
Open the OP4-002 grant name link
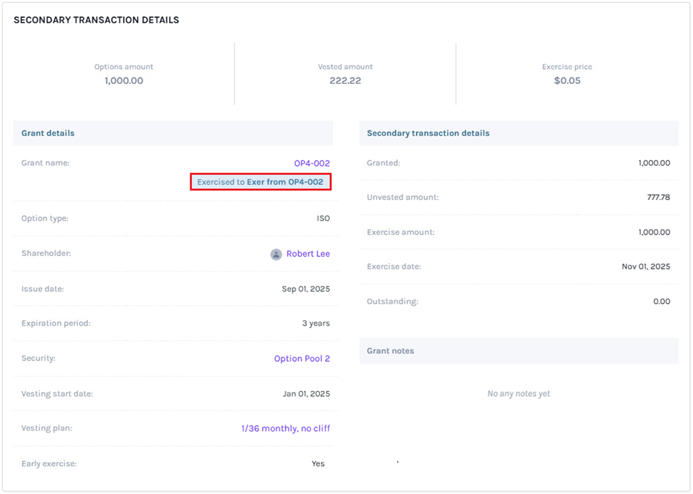pyautogui.click(x=312, y=163)
